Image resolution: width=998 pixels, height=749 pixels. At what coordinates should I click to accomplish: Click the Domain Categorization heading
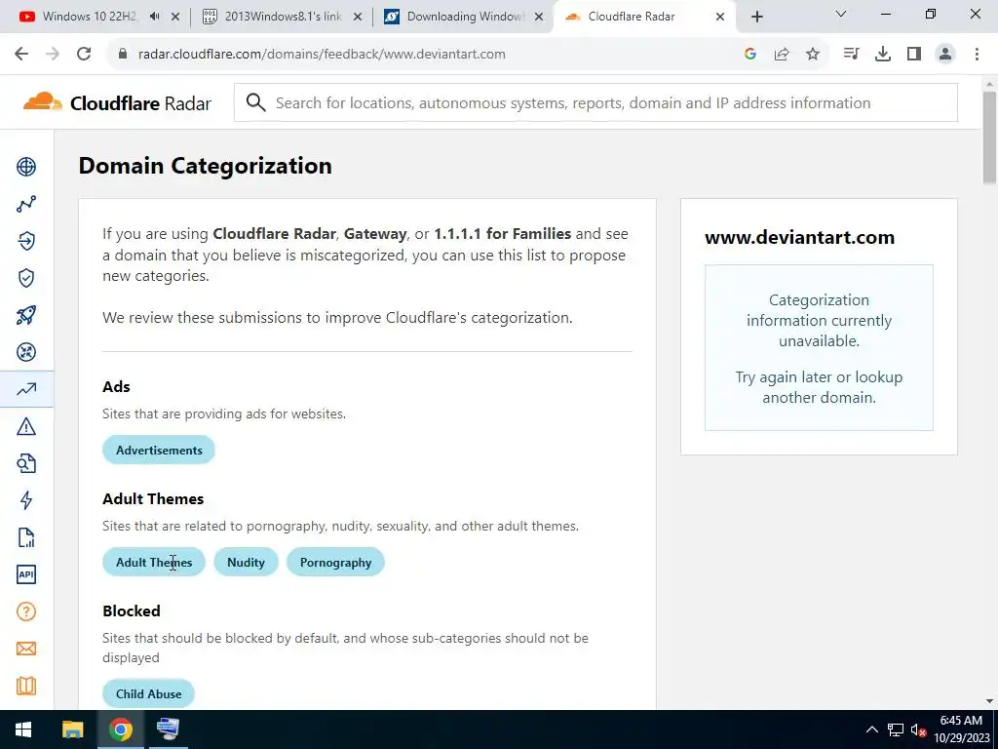205,166
